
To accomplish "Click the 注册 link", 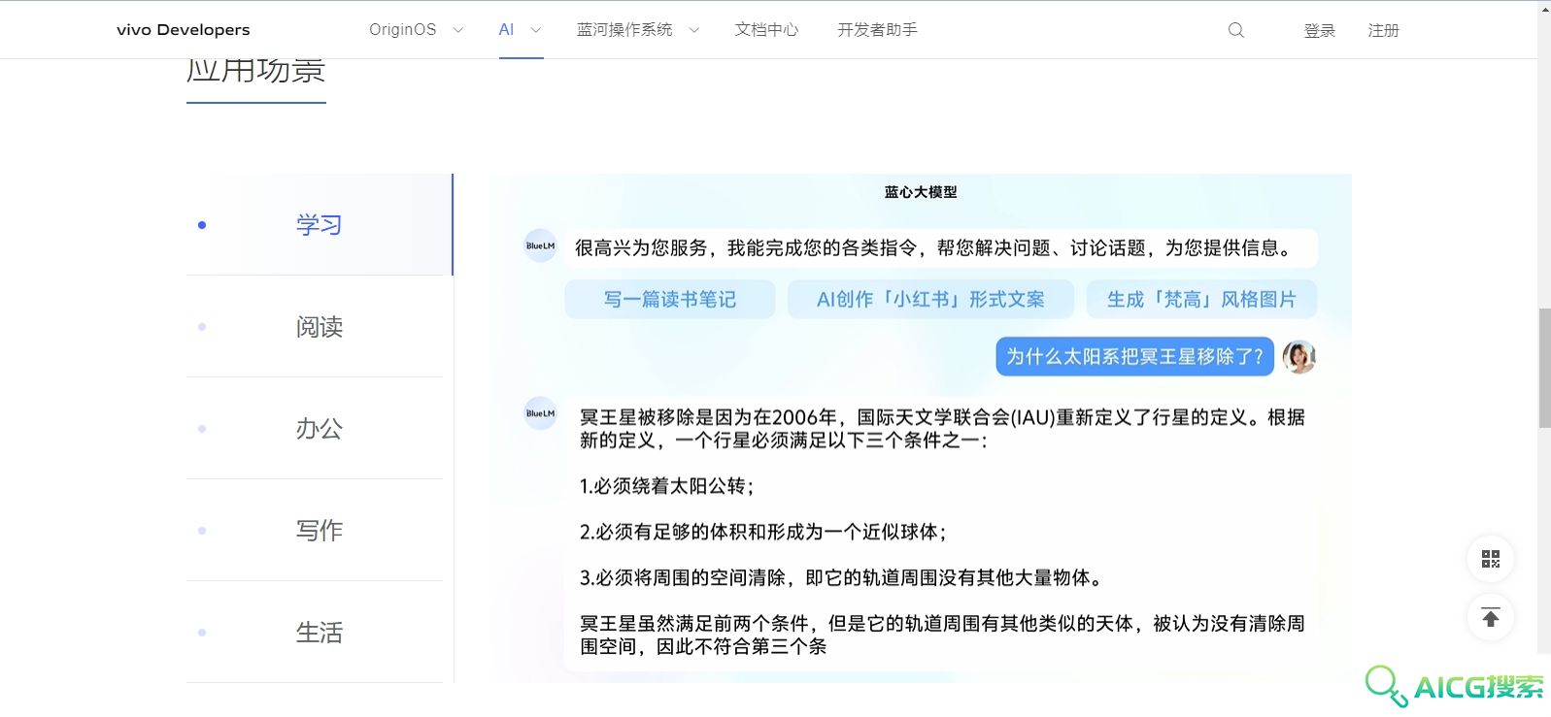I will tap(1384, 31).
